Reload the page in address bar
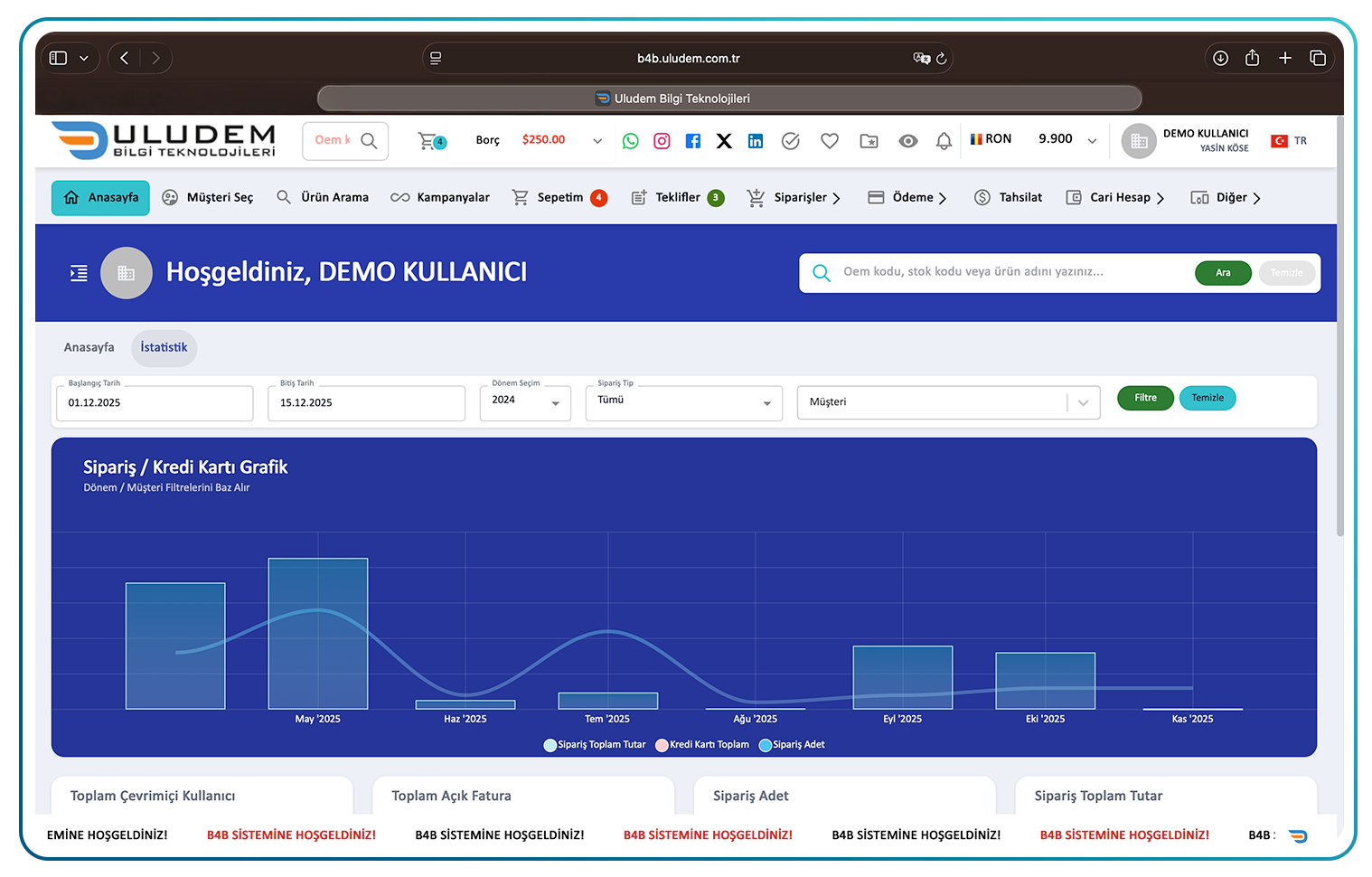1372x877 pixels. click(x=941, y=59)
